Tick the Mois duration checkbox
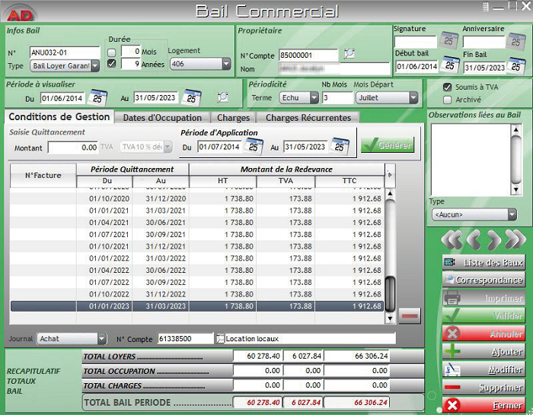This screenshot has height=415, width=533. pyautogui.click(x=112, y=52)
